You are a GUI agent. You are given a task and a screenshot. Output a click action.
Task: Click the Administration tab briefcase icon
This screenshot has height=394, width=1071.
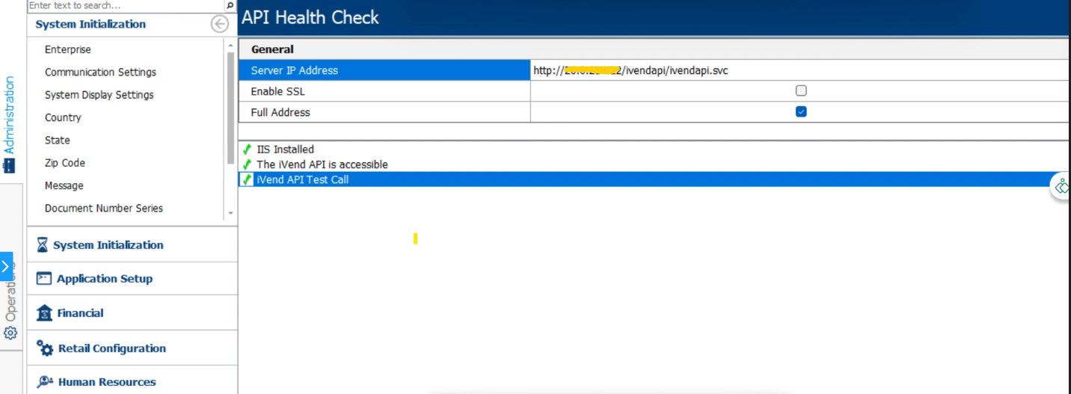click(x=9, y=165)
